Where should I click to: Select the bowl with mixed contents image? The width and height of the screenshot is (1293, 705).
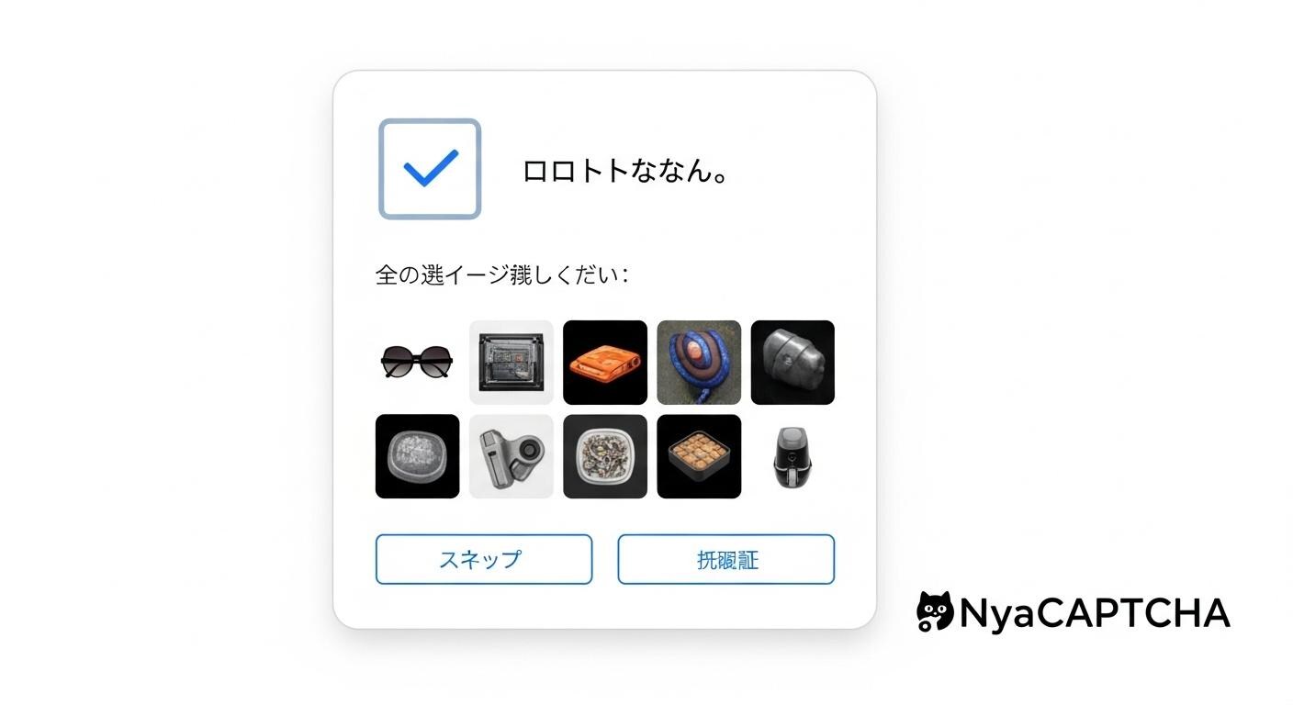click(605, 456)
